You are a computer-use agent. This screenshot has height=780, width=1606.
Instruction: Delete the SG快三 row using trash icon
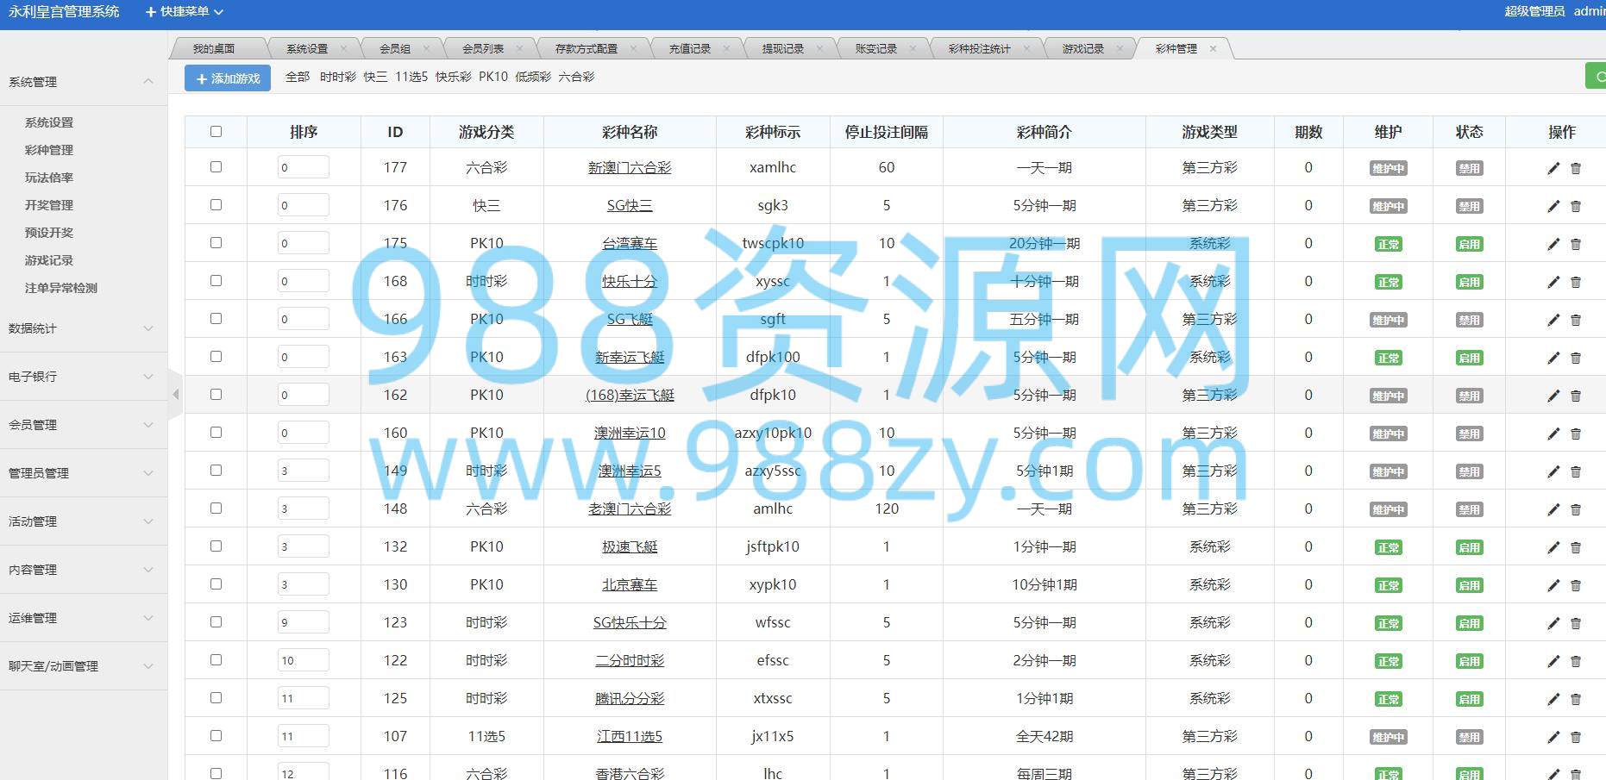click(x=1575, y=206)
